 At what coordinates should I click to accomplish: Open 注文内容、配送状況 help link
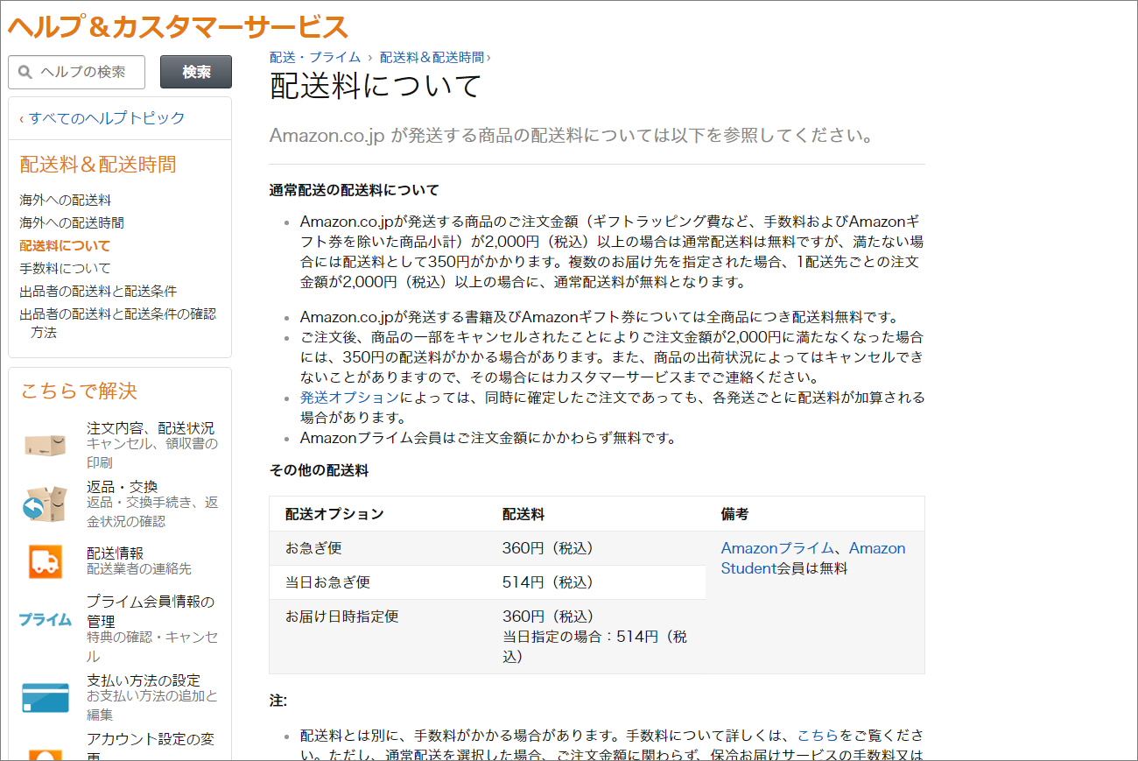pyautogui.click(x=151, y=428)
